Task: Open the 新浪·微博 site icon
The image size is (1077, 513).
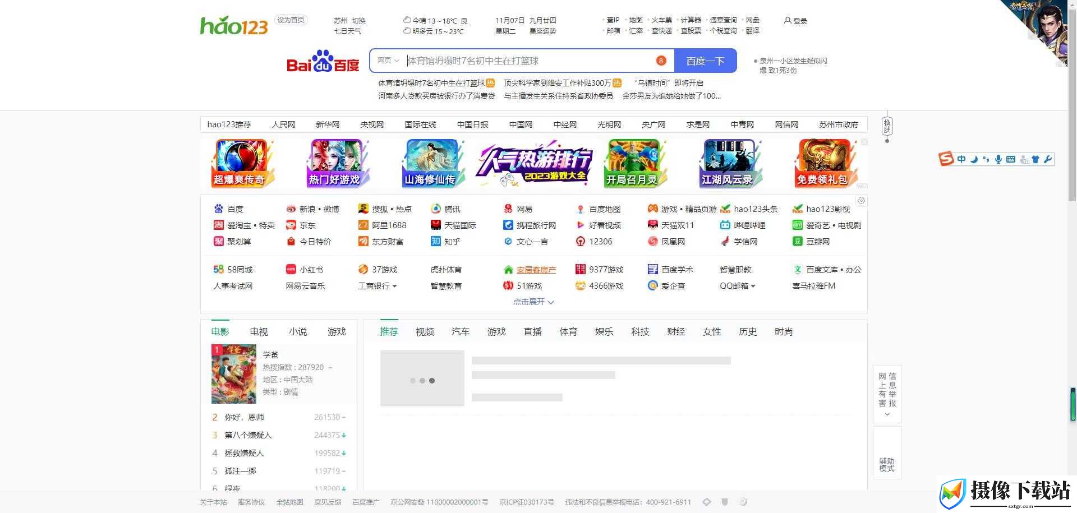Action: tap(291, 209)
